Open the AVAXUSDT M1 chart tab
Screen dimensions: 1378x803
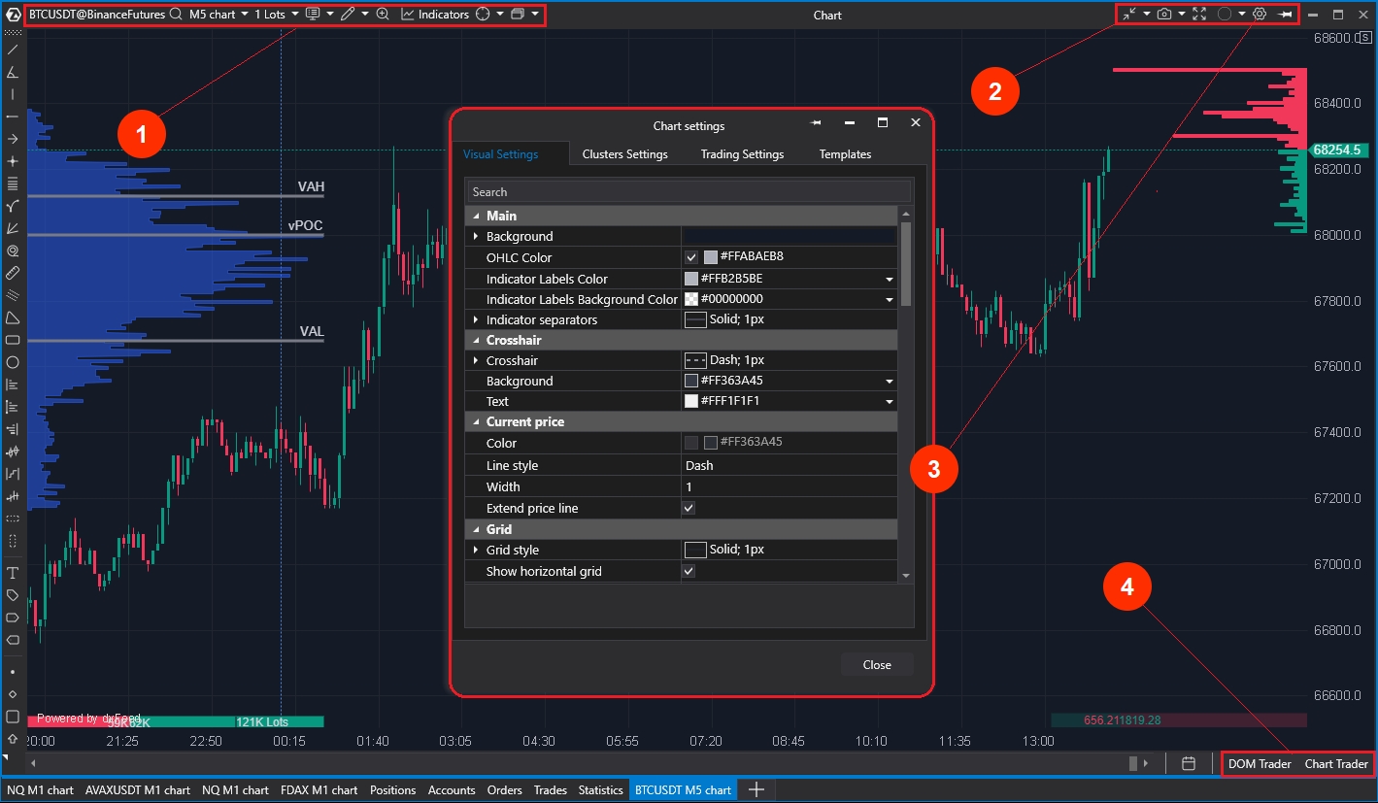tap(137, 789)
